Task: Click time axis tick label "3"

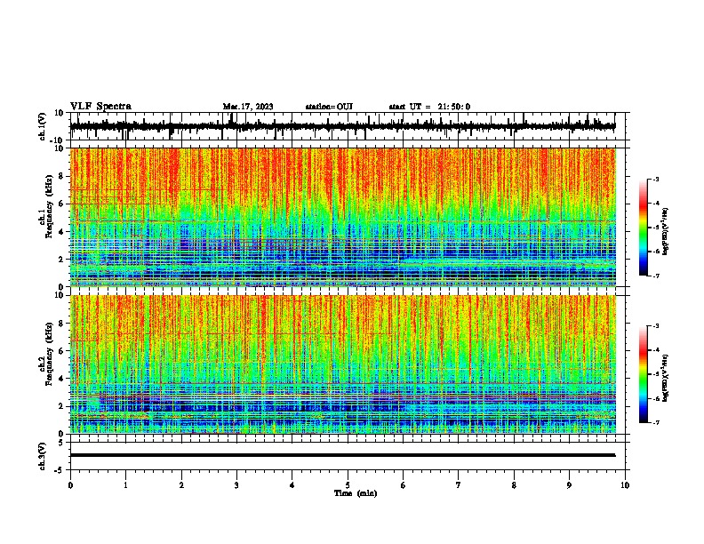Action: click(x=236, y=485)
